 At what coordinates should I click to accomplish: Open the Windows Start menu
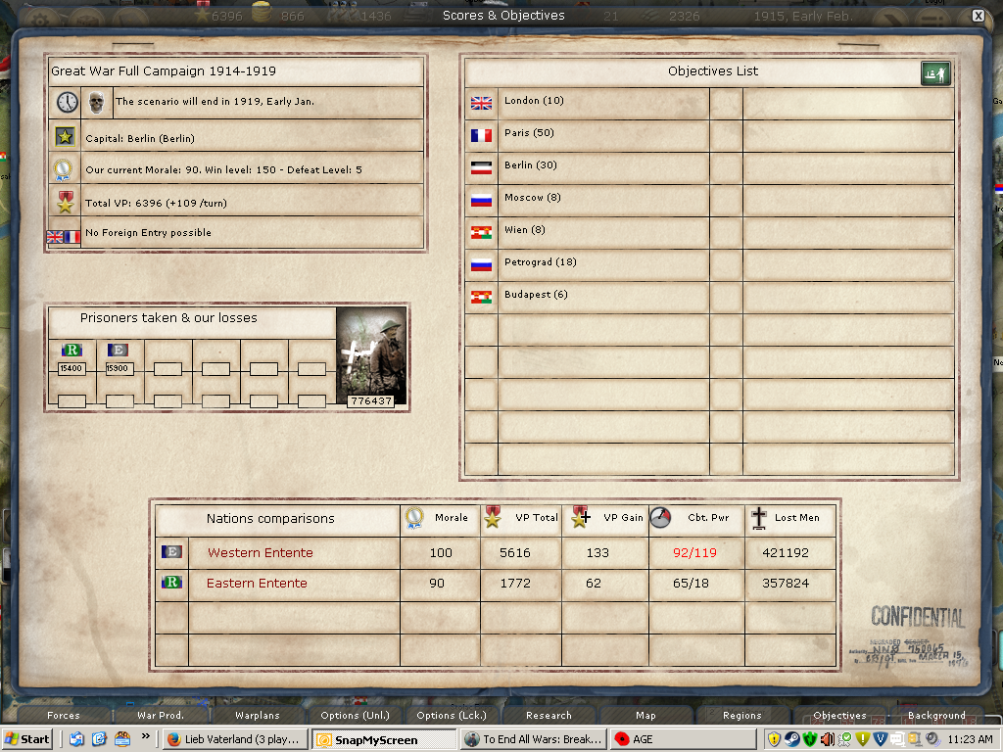point(27,739)
